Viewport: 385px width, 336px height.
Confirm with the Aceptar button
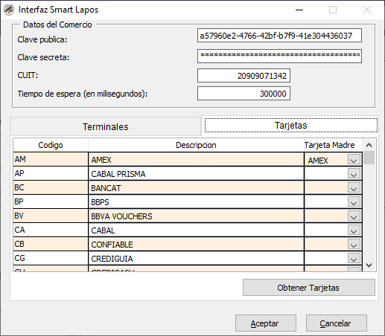pyautogui.click(x=266, y=323)
